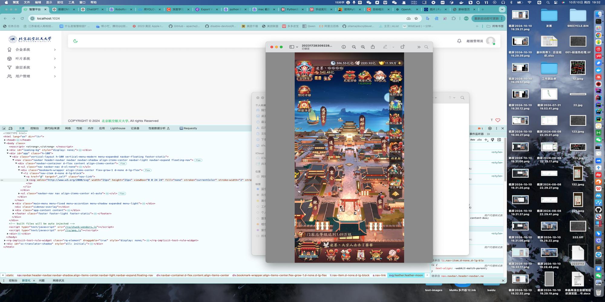Open DevTools settings gear
Image resolution: width=605 pixels, height=302 pixels.
(490, 128)
